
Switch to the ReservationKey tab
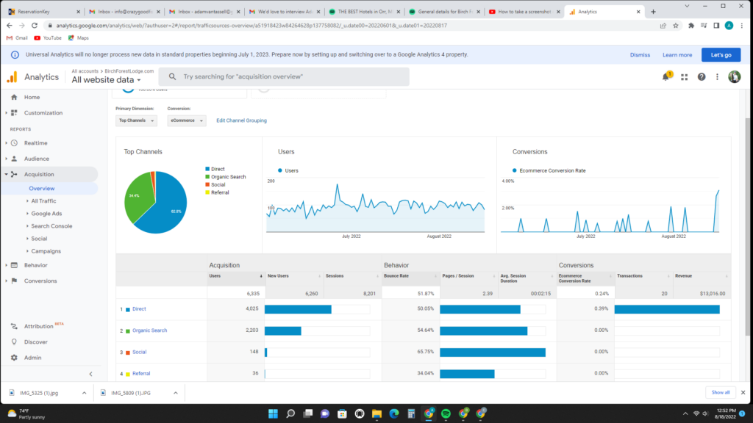(44, 12)
